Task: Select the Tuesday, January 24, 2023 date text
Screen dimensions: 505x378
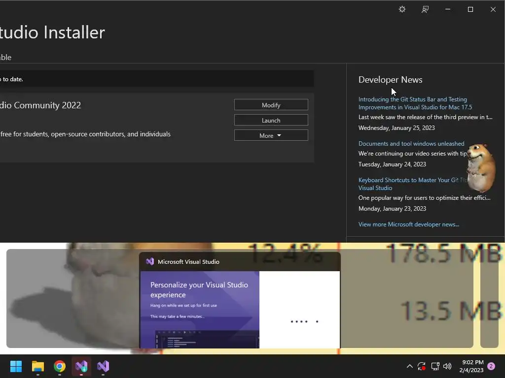Action: pyautogui.click(x=392, y=164)
